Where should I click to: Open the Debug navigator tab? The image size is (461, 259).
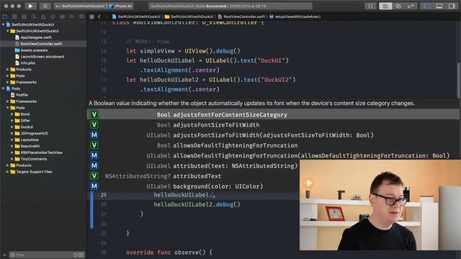point(63,17)
